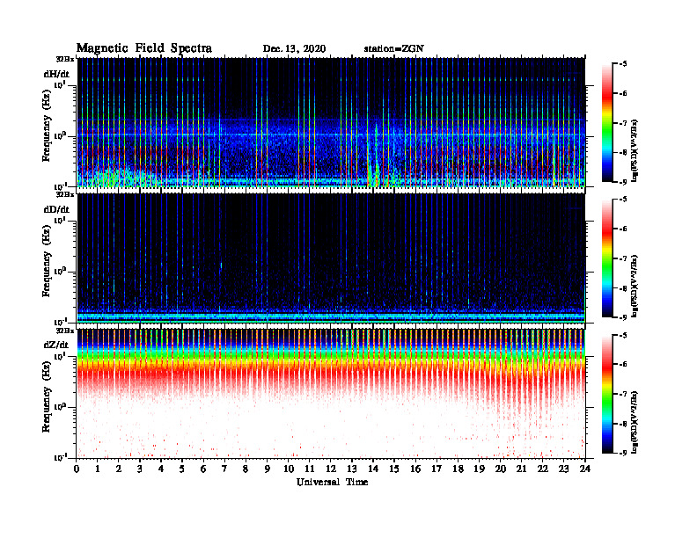The width and height of the screenshot is (697, 538).
Task: Click hour tick label "24" on time axis
Action: [584, 469]
